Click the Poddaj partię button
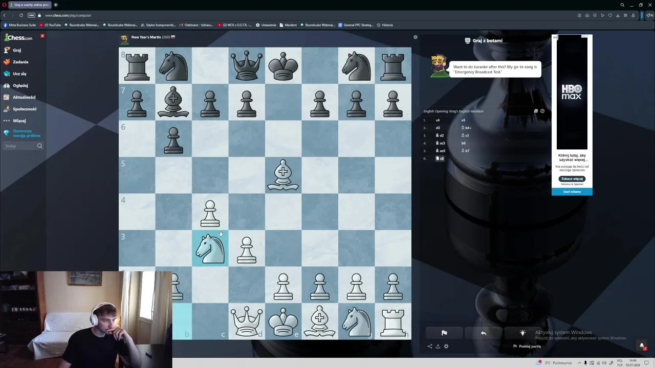This screenshot has width=655, height=368. (x=527, y=346)
